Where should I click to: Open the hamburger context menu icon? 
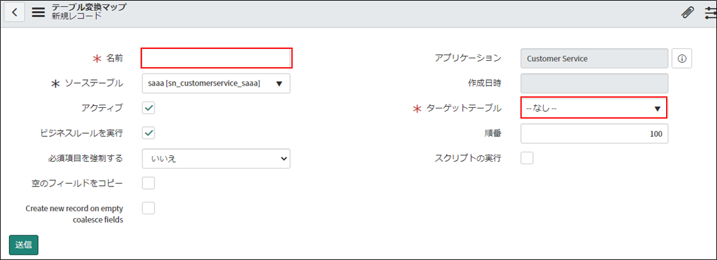pos(38,13)
